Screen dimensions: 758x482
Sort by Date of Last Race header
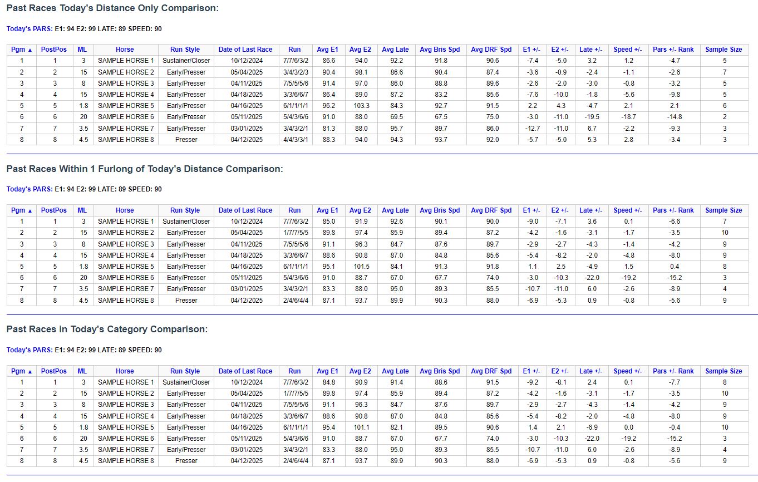coord(246,49)
